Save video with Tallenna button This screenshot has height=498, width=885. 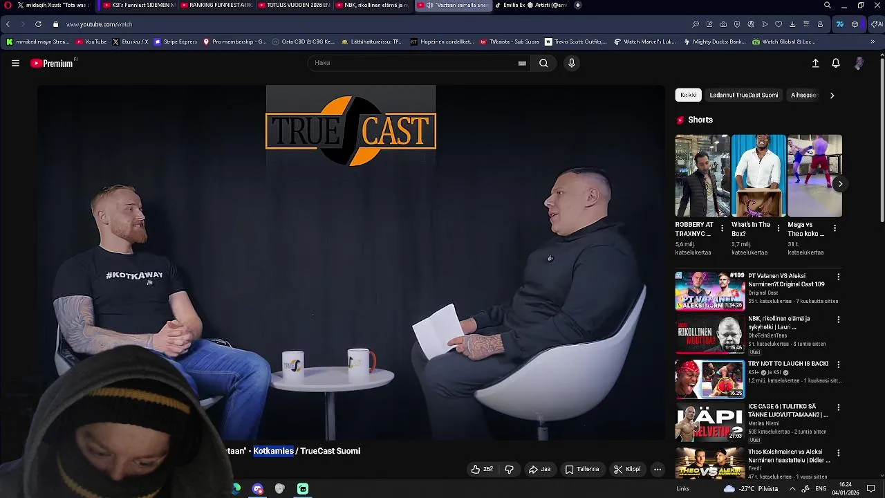(582, 469)
